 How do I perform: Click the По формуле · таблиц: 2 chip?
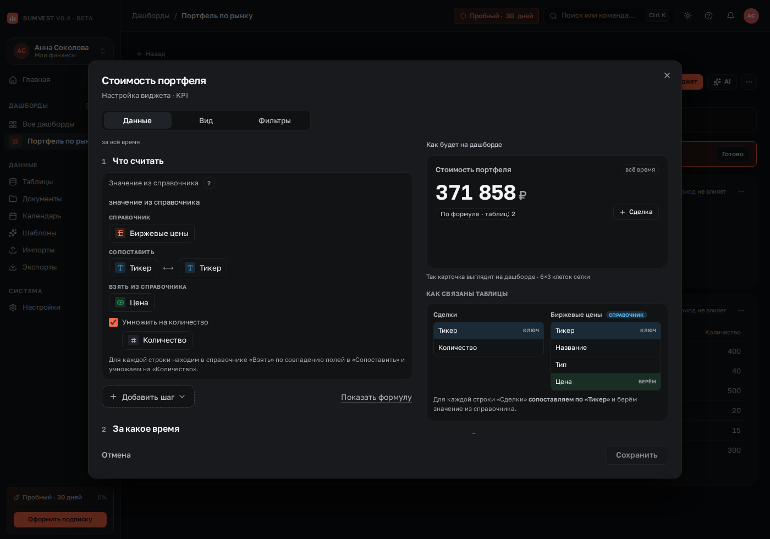tap(478, 214)
